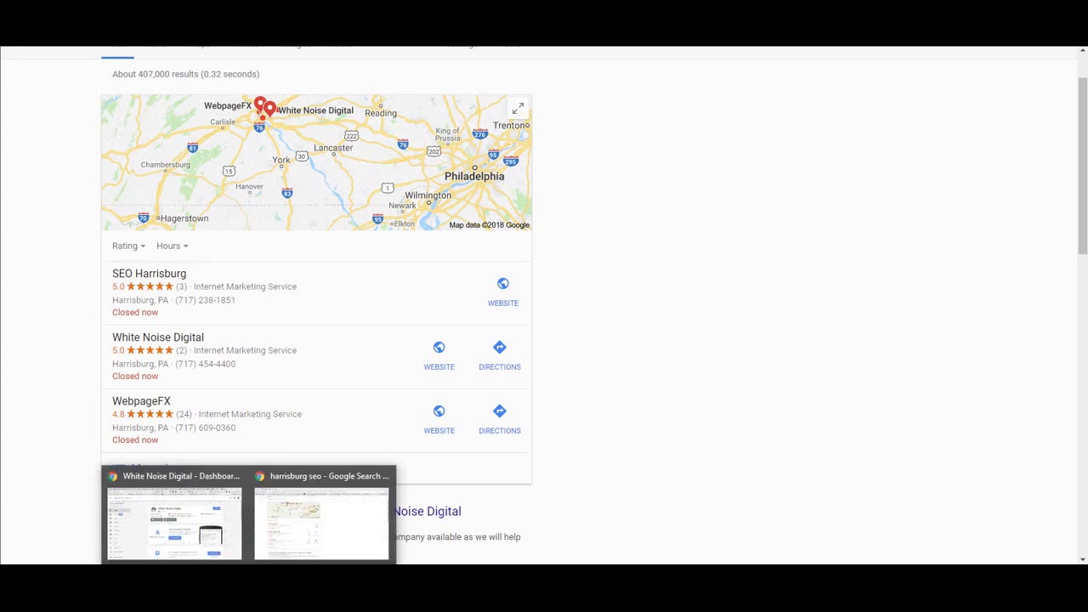Get directions to WebpageFX
Image resolution: width=1088 pixels, height=612 pixels.
pyautogui.click(x=500, y=411)
